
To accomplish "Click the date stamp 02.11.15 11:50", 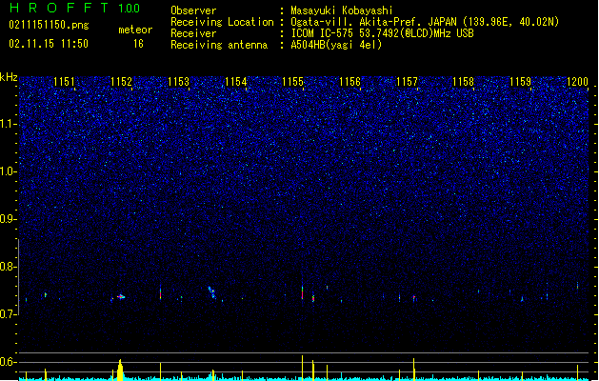I will point(49,44).
